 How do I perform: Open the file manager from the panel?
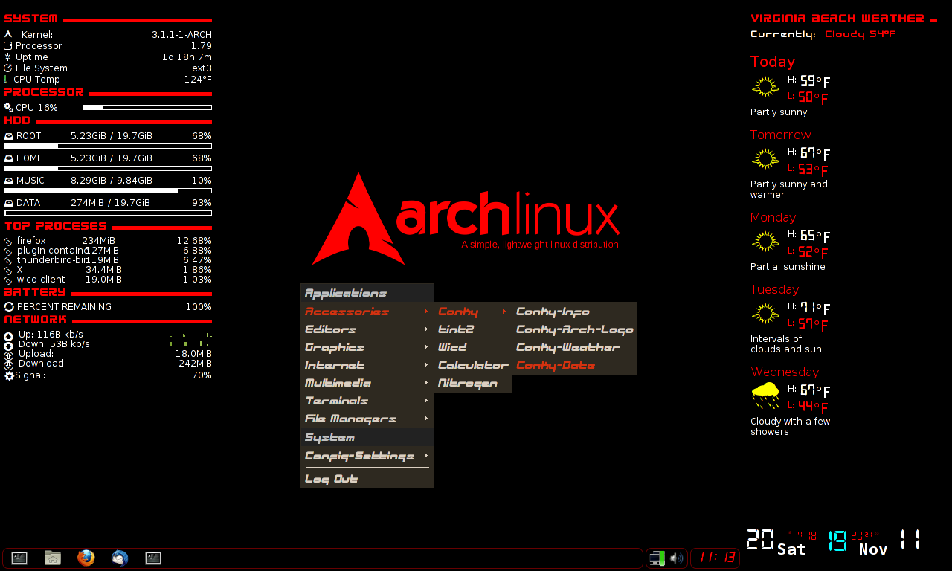coord(53,558)
